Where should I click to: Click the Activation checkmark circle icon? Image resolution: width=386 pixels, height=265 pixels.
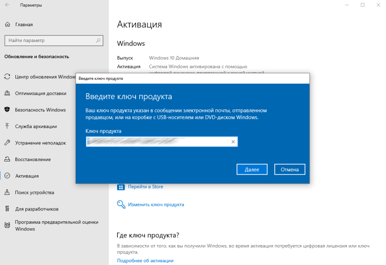tap(7, 176)
